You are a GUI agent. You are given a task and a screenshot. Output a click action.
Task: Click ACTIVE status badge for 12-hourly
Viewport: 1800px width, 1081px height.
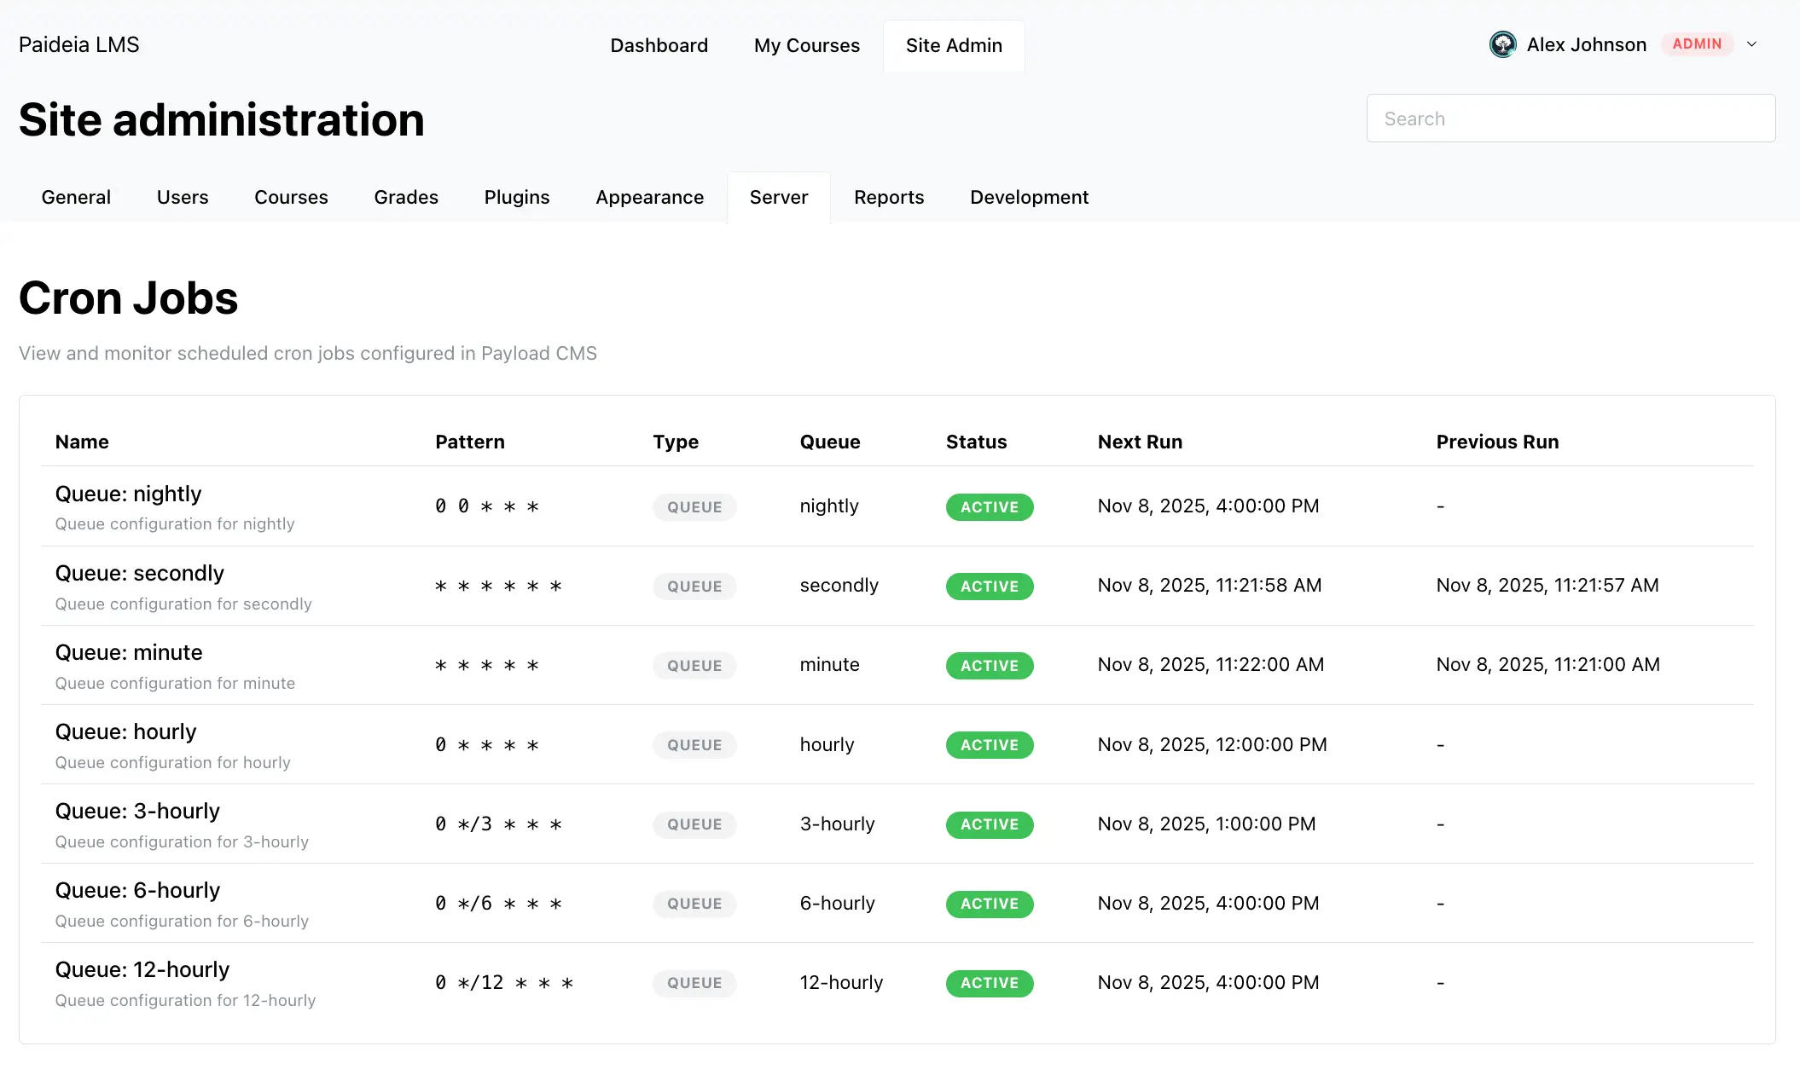coord(989,983)
